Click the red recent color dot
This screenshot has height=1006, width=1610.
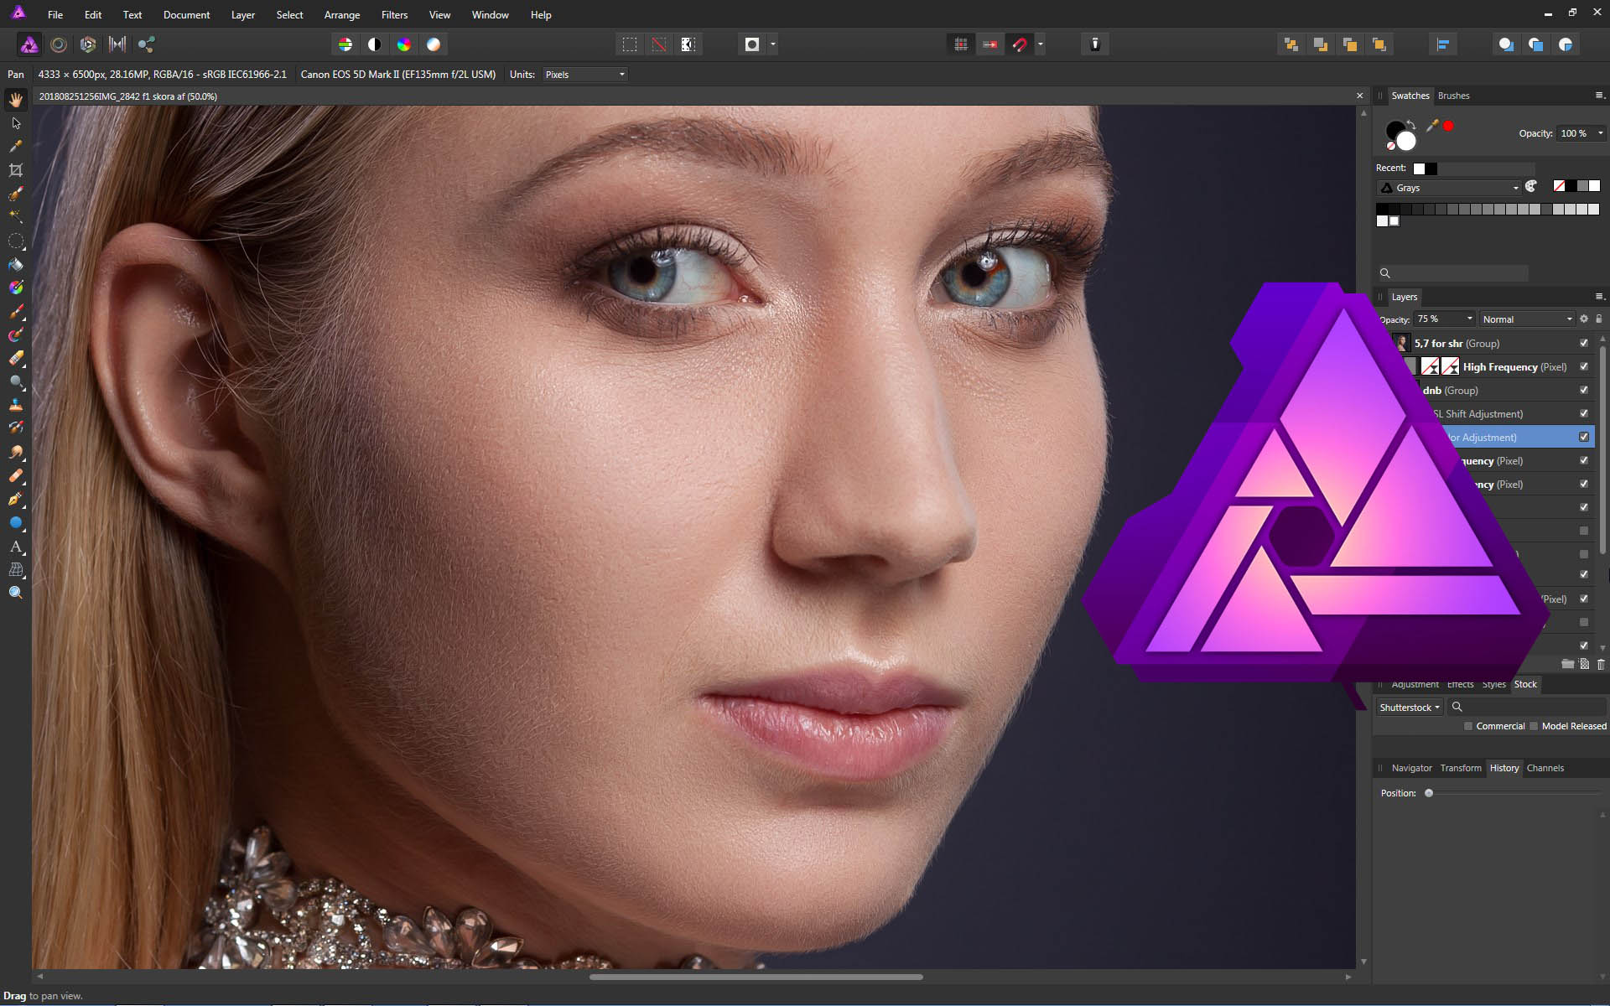(1448, 126)
